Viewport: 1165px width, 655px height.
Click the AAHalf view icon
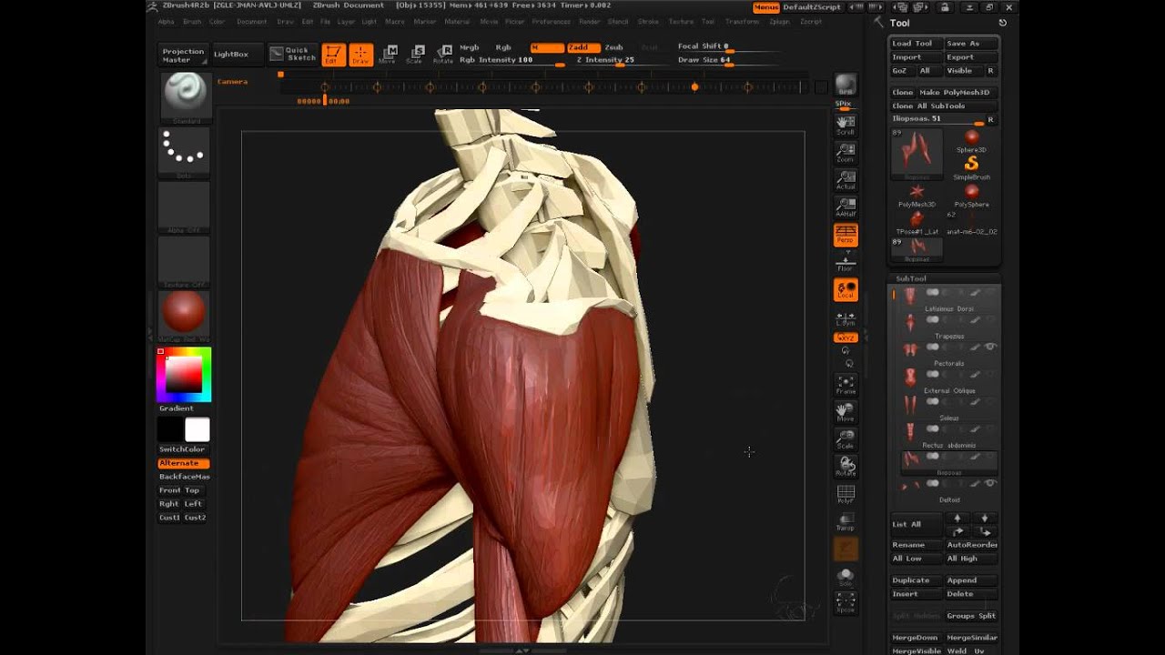point(846,207)
